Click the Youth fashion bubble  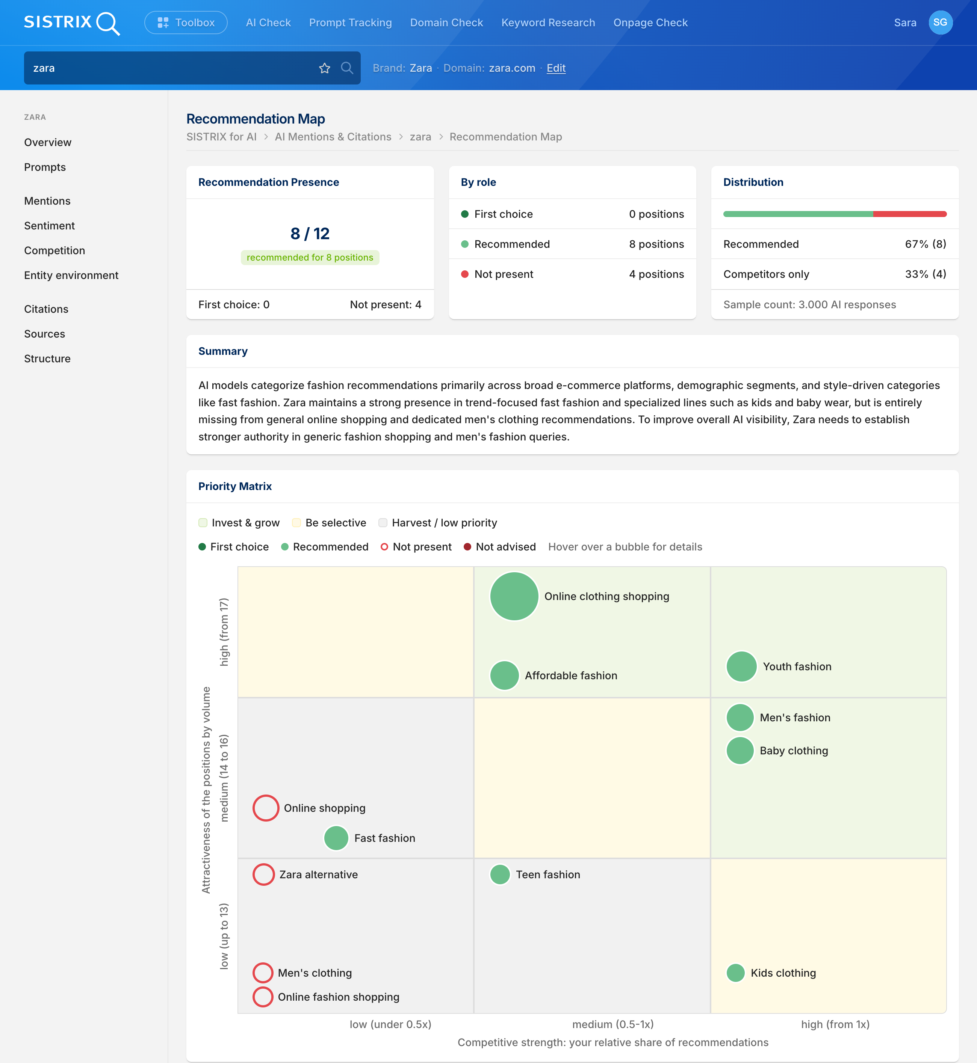click(742, 667)
